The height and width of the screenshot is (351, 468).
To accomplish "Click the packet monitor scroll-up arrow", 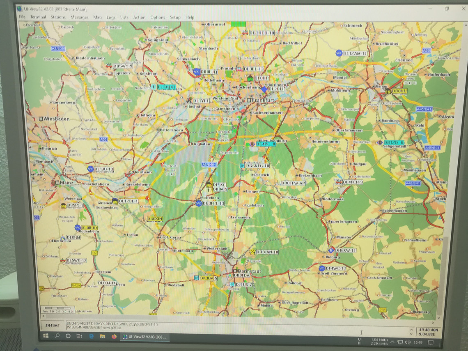I will pos(411,330).
